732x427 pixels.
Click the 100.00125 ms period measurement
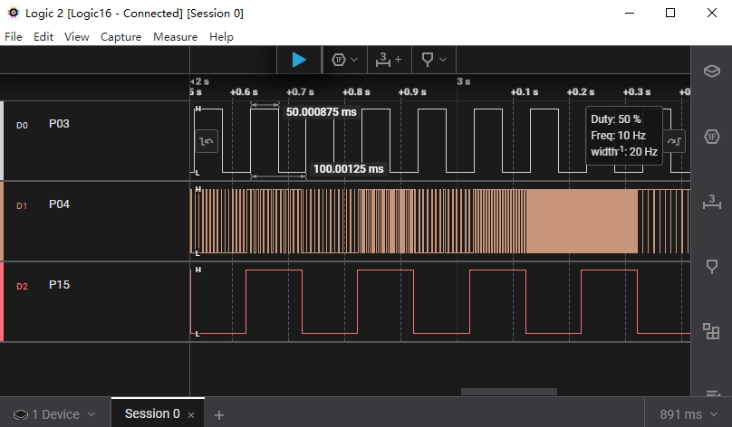tap(348, 169)
